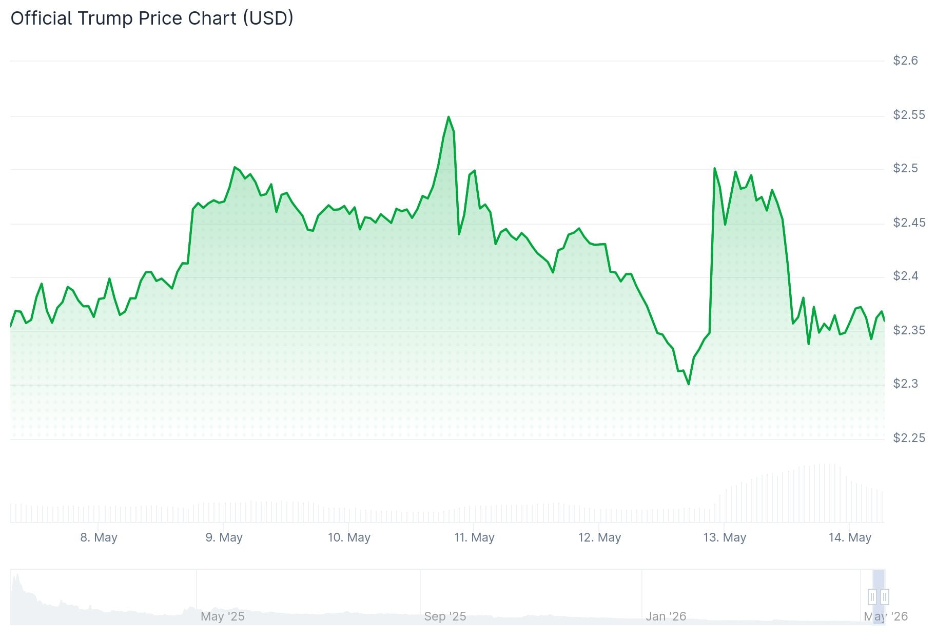The width and height of the screenshot is (936, 640).
Task: Click the price line peak near $2.55
Action: point(449,117)
